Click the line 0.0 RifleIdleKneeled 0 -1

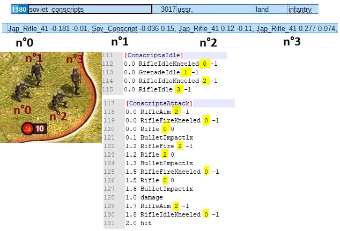171,64
